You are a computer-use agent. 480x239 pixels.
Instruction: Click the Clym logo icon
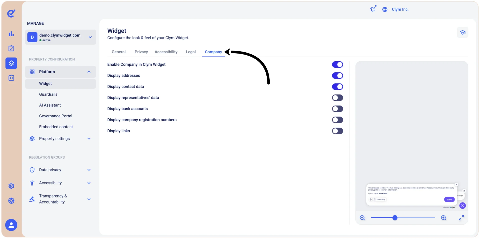pyautogui.click(x=11, y=13)
